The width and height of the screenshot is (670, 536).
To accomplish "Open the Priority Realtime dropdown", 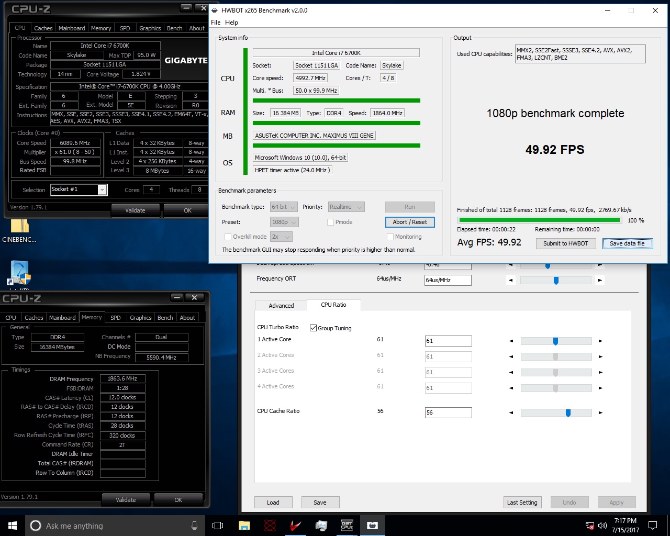I will tap(346, 207).
